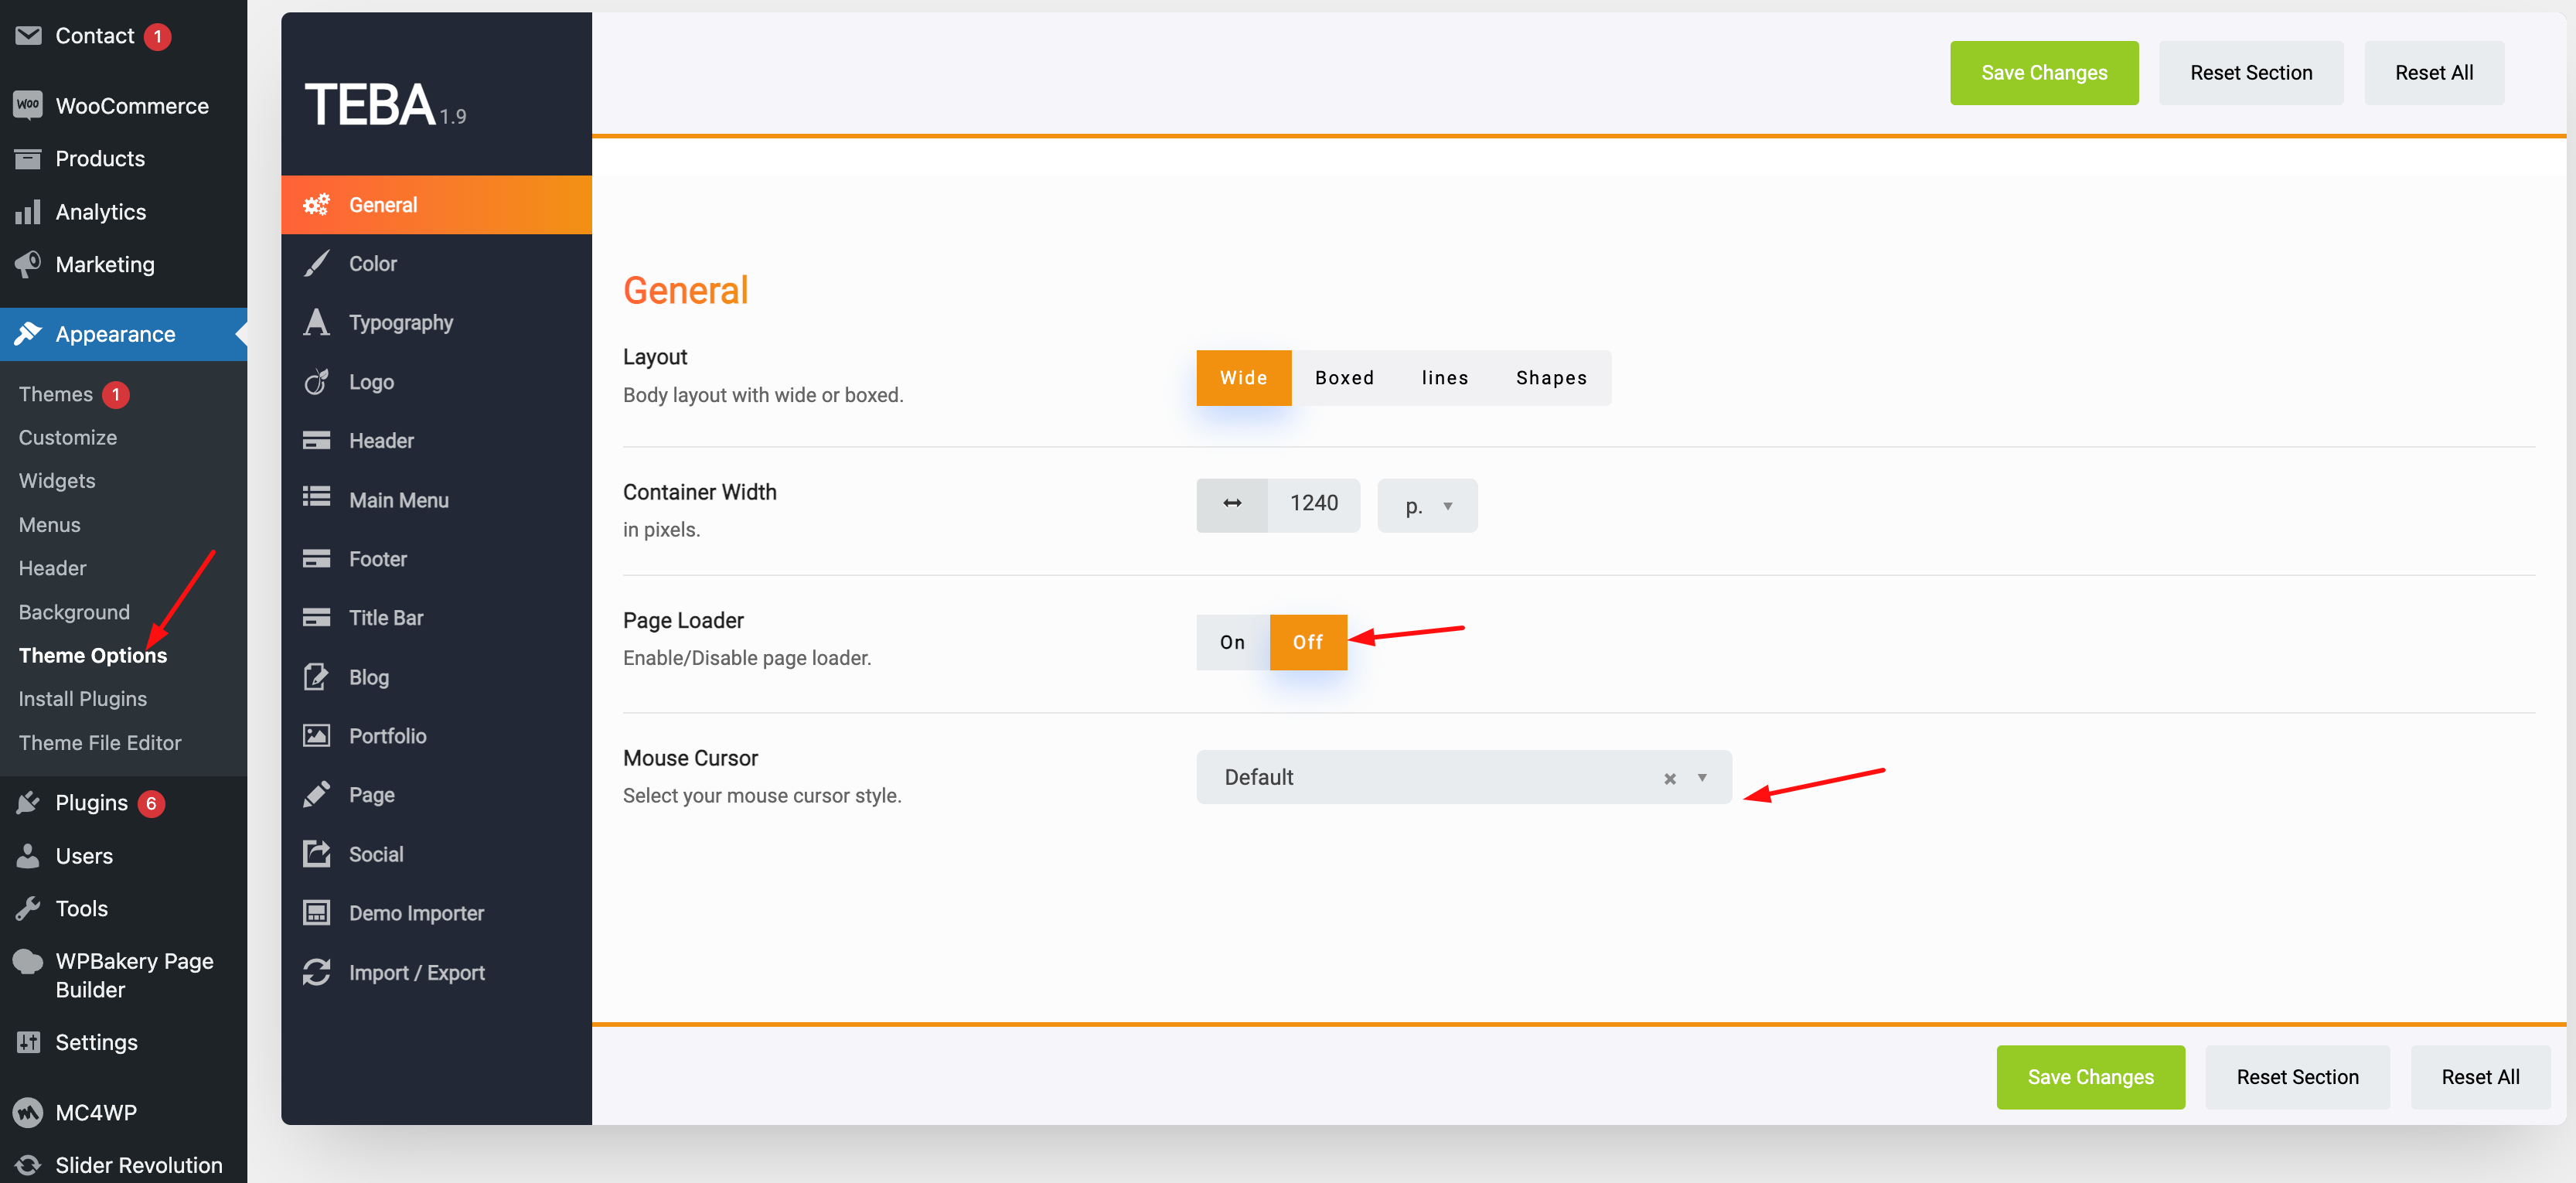
Task: Open the Mouse Cursor Default dropdown
Action: [1463, 777]
